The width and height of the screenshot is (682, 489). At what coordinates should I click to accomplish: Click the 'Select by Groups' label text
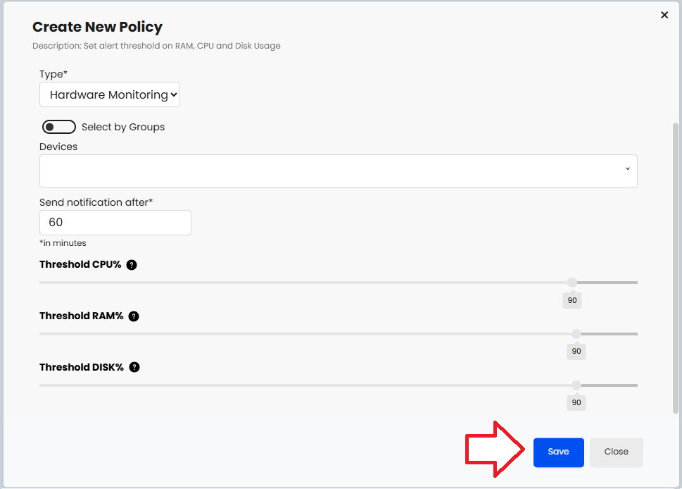pyautogui.click(x=123, y=127)
